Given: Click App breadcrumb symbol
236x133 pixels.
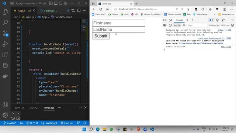Looking at the screenshot, I should 42,17.
